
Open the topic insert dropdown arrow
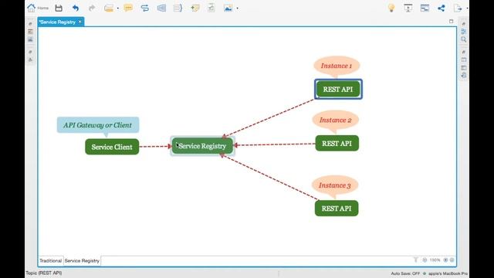point(118,8)
